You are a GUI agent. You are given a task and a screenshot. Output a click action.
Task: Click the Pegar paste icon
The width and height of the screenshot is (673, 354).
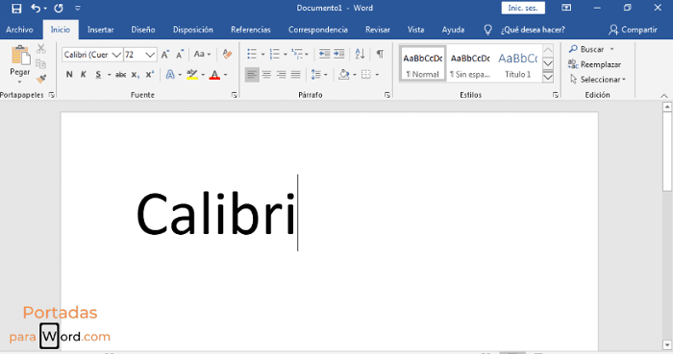20,56
